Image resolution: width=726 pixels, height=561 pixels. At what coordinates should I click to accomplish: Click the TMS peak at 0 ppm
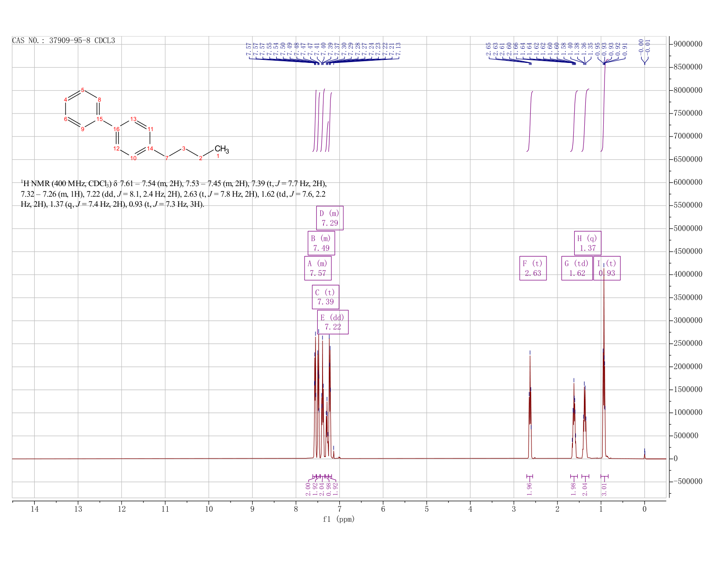coord(645,454)
